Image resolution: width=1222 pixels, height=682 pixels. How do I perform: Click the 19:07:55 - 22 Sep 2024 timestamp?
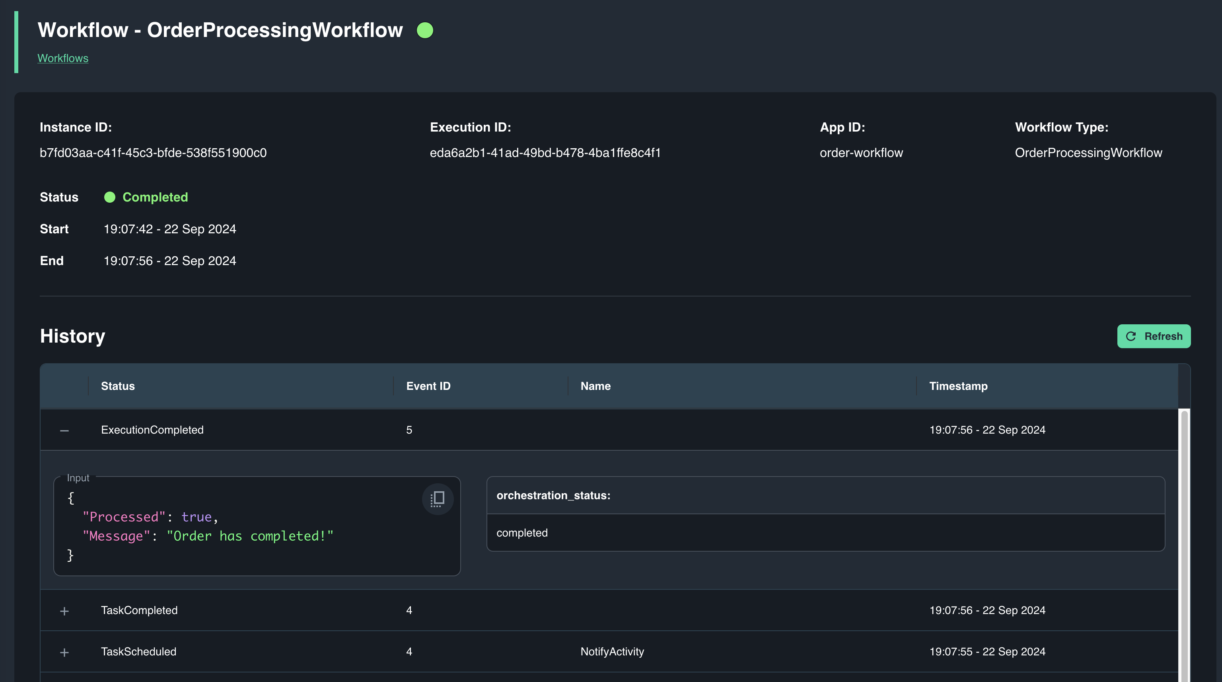(987, 652)
